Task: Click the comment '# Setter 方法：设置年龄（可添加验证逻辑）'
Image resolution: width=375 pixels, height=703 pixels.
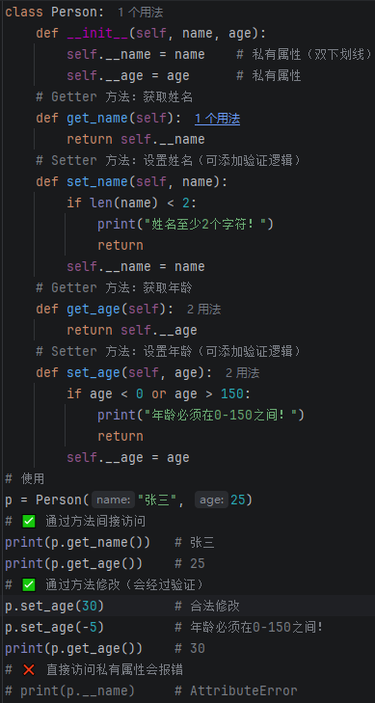Action: [169, 351]
